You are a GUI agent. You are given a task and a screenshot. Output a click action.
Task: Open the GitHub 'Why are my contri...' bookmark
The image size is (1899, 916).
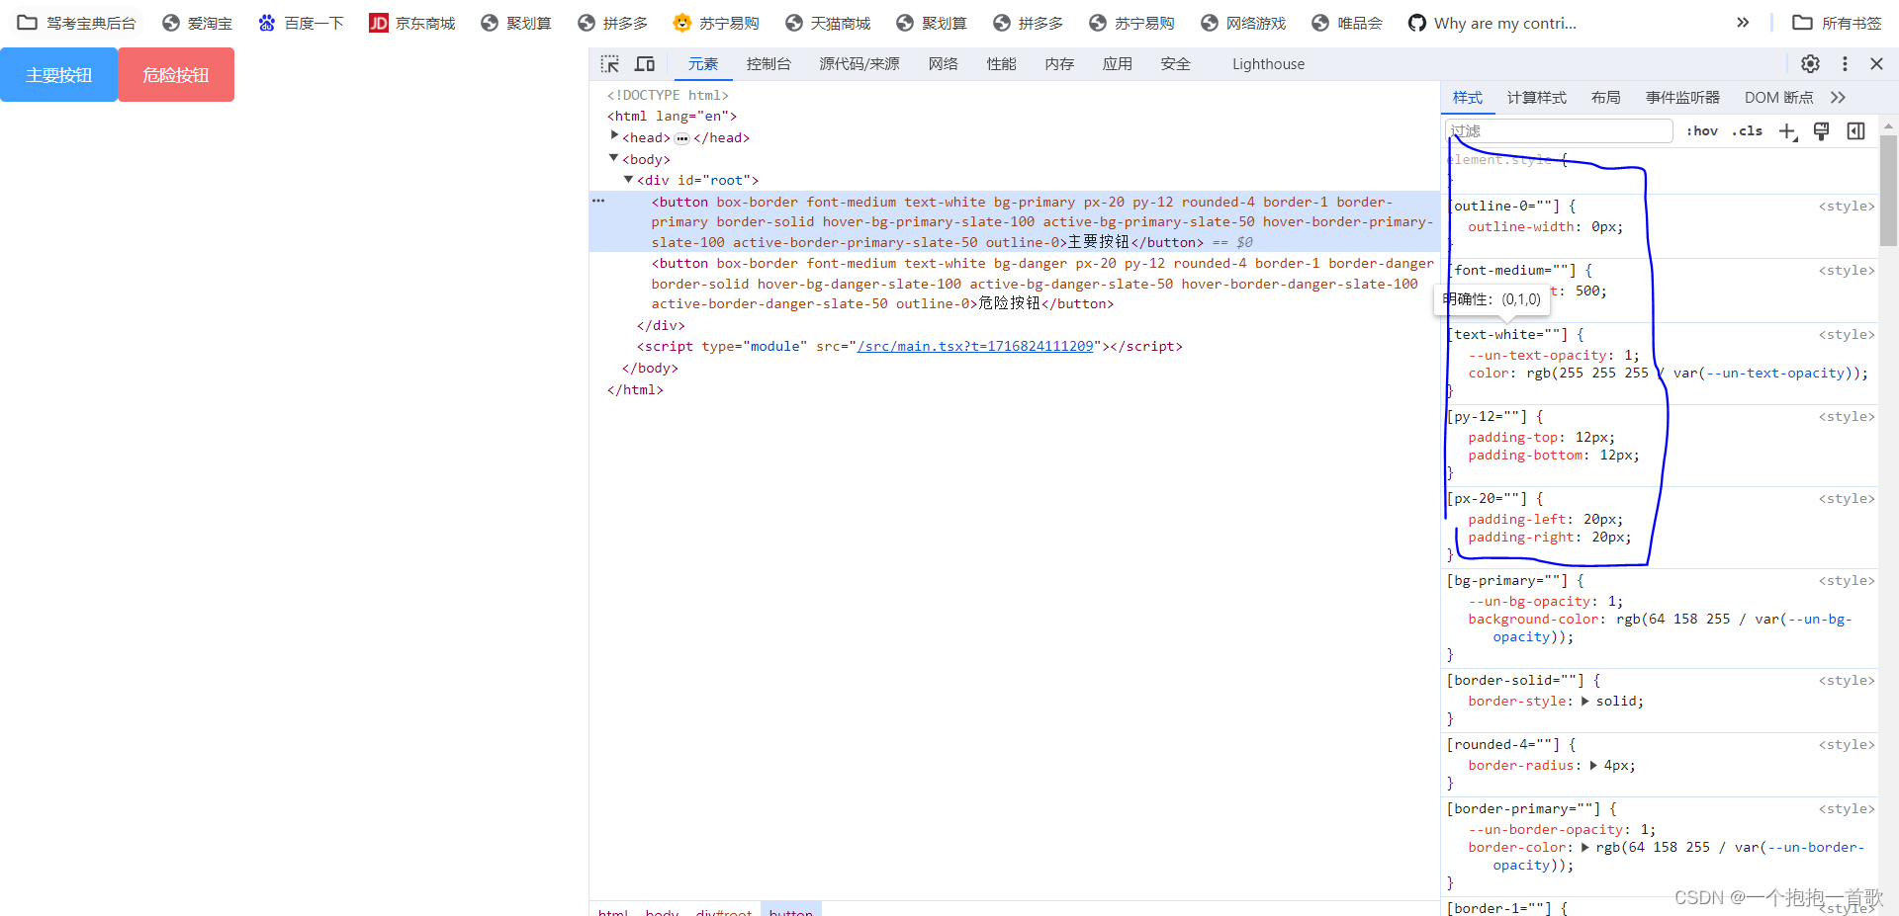(x=1492, y=23)
